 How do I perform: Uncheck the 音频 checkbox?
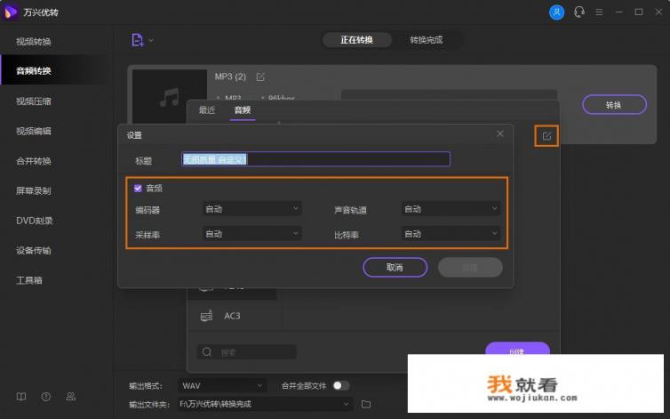tap(138, 188)
